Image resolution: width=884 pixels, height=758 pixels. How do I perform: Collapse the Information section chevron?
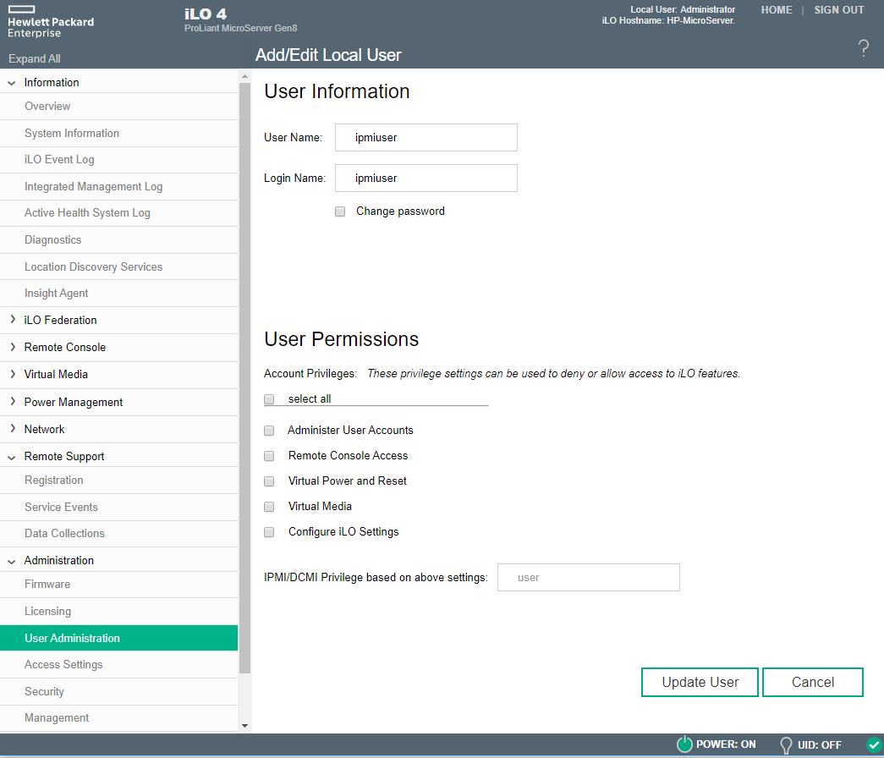click(x=12, y=83)
